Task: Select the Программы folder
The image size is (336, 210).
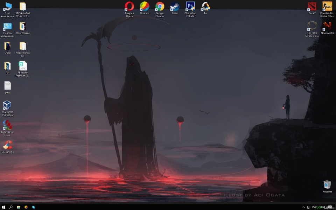Action: pos(23,28)
